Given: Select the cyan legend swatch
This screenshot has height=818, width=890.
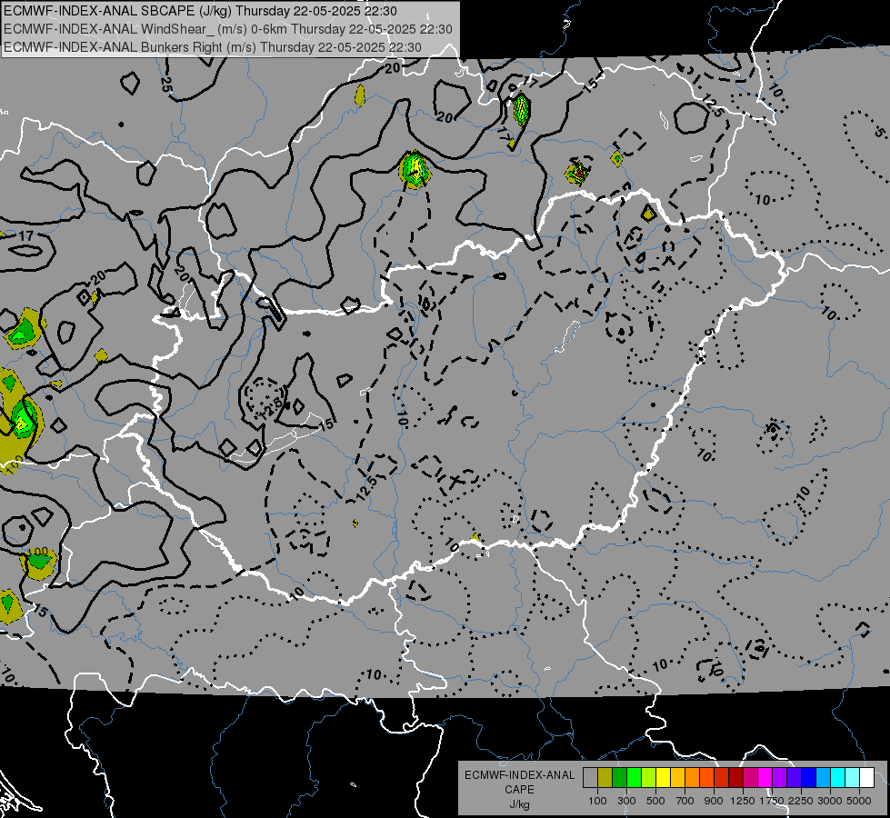Looking at the screenshot, I should coord(838,778).
